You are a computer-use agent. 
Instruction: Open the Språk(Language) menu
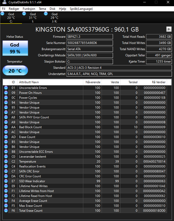coord(81,9)
